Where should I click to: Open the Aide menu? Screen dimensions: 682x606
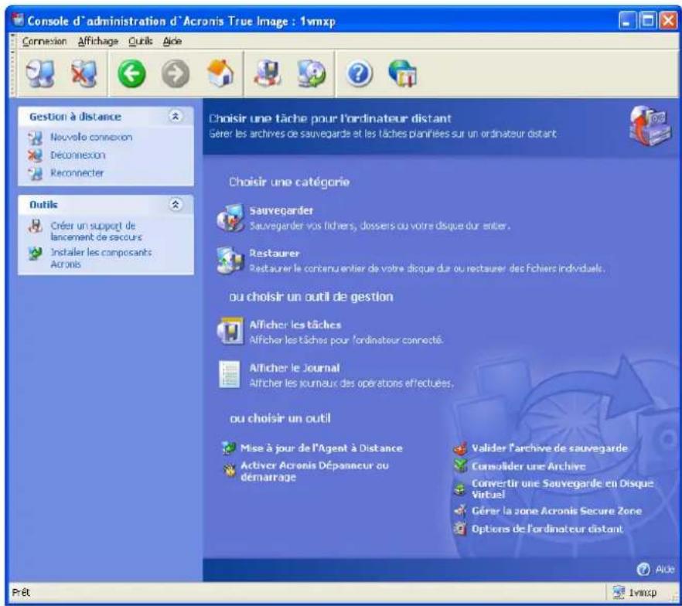(x=172, y=41)
